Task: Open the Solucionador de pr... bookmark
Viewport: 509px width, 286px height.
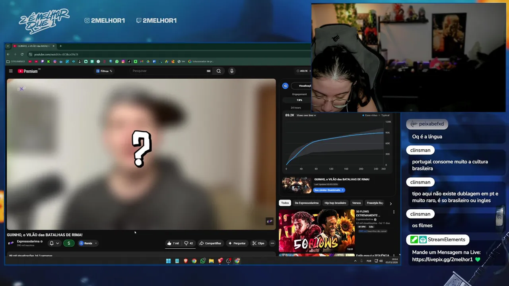Action: pos(201,62)
